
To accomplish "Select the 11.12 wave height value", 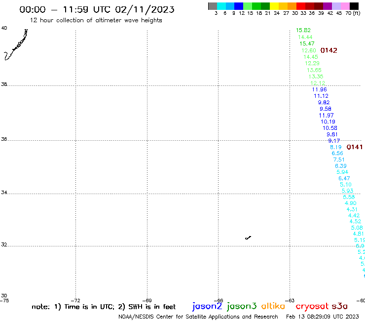I will 321,96.
